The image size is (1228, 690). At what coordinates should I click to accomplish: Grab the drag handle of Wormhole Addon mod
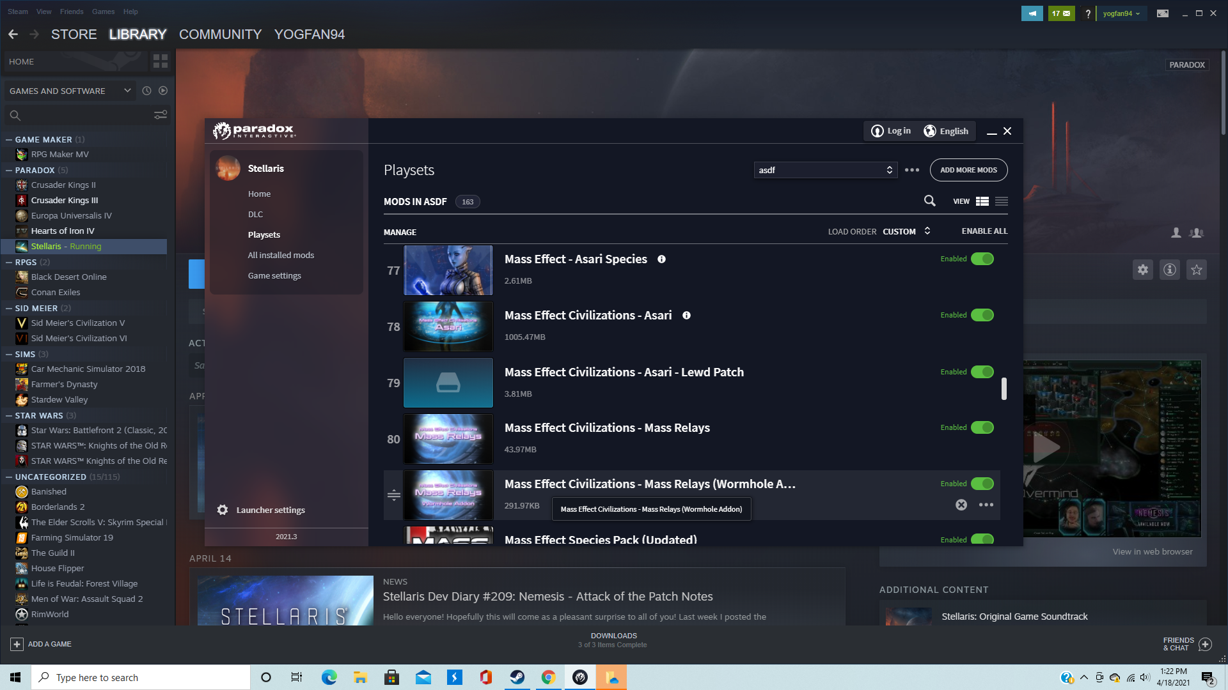(394, 495)
